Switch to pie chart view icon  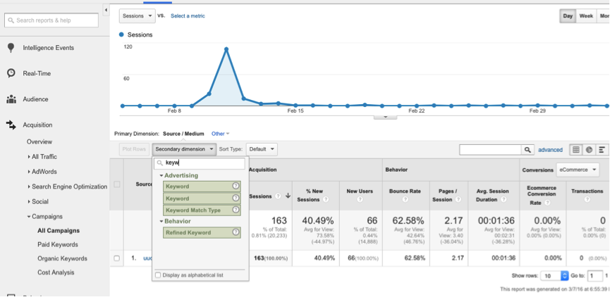coord(589,149)
